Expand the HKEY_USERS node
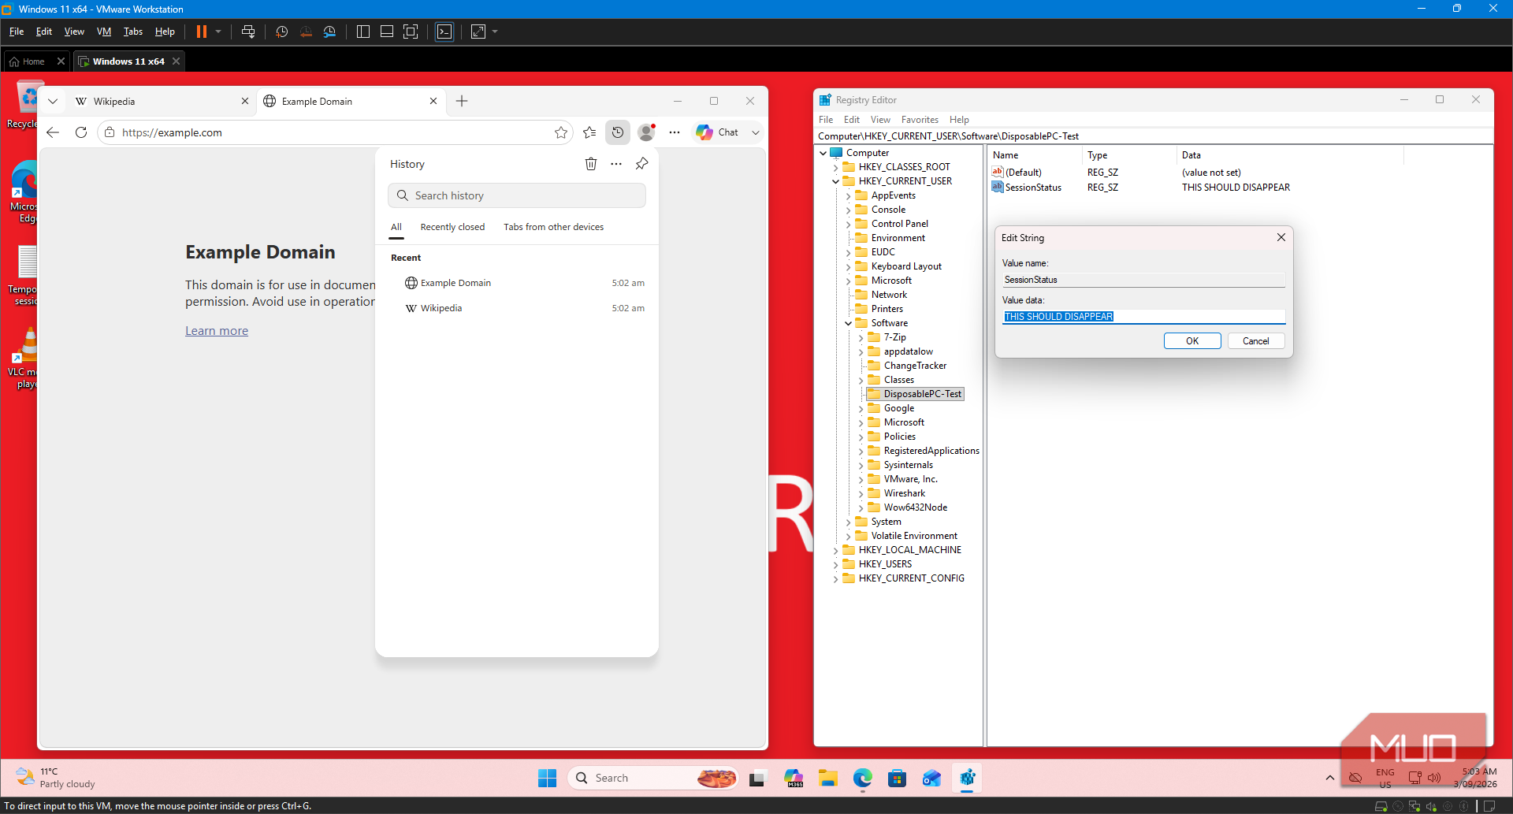The height and width of the screenshot is (814, 1513). [x=835, y=564]
